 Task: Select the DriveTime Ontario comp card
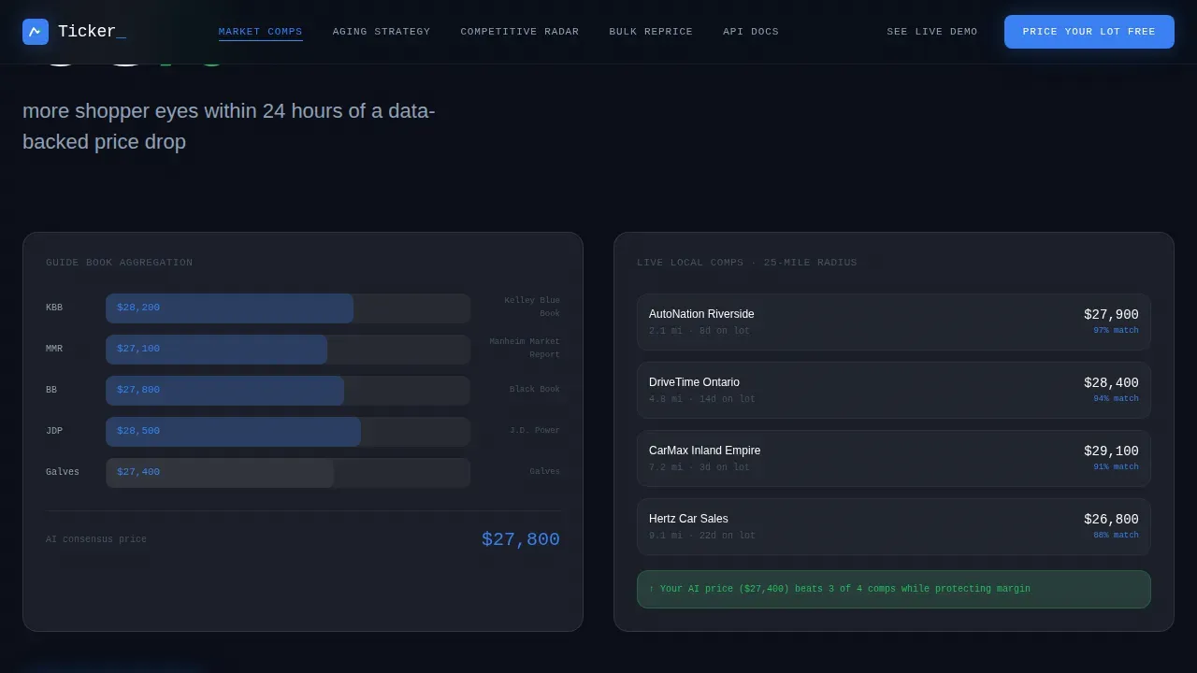pos(894,391)
